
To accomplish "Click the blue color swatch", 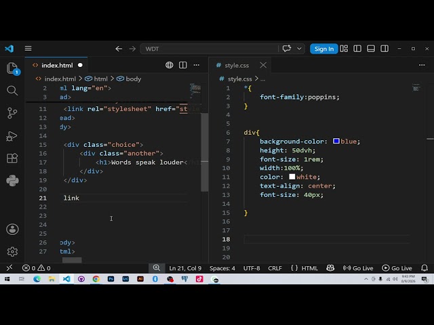I will [336, 142].
